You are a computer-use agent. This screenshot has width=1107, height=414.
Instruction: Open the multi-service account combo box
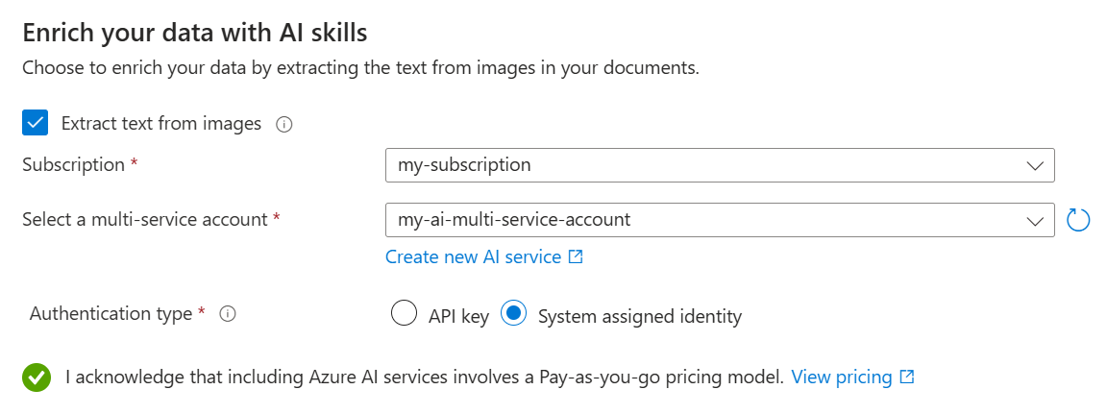[706, 220]
